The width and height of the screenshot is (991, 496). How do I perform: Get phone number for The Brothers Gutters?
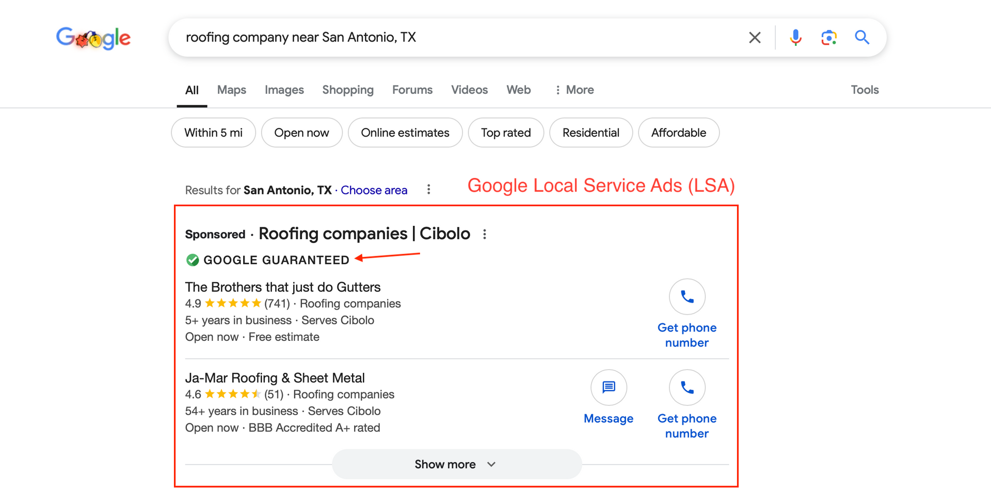click(686, 335)
